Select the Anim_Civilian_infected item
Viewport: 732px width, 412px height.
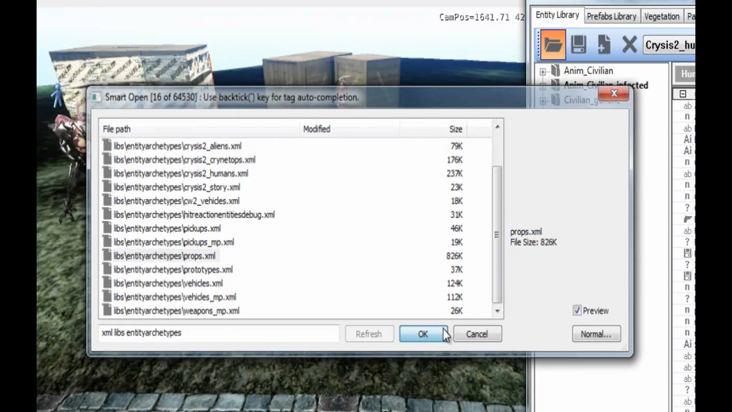606,85
